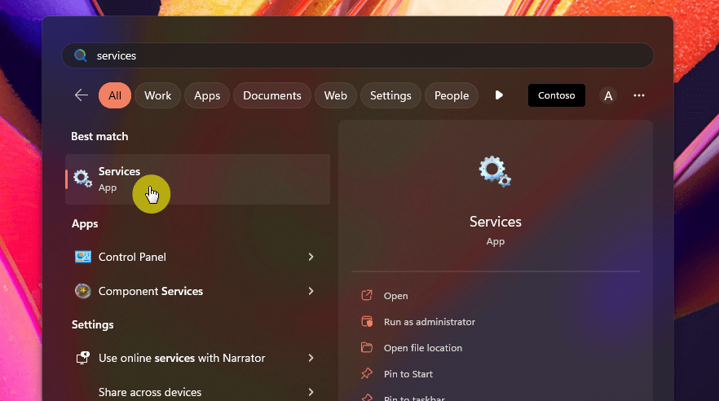Expand the Control Panel chevron
This screenshot has width=719, height=401.
311,257
